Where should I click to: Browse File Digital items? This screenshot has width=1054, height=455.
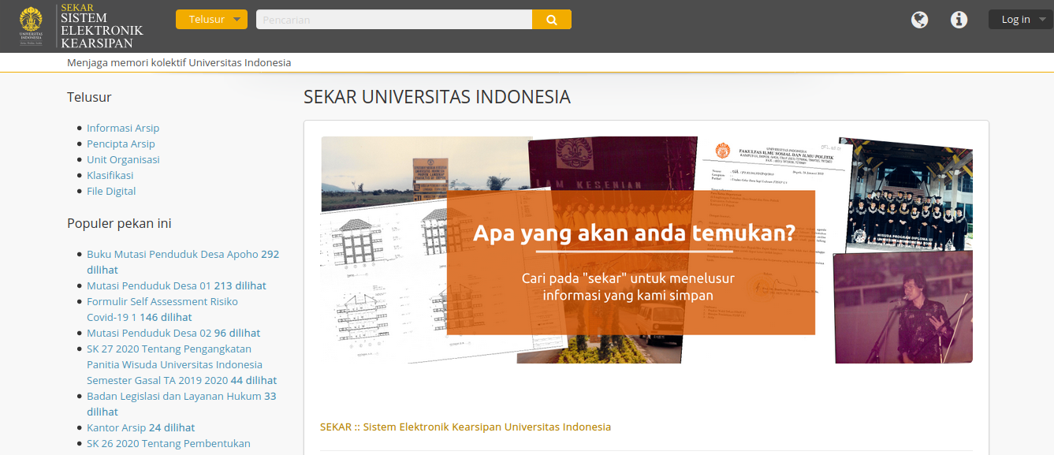[111, 191]
